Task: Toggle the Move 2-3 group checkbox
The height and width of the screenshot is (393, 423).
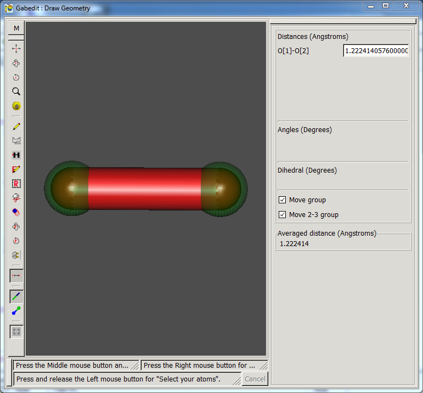Action: (283, 215)
